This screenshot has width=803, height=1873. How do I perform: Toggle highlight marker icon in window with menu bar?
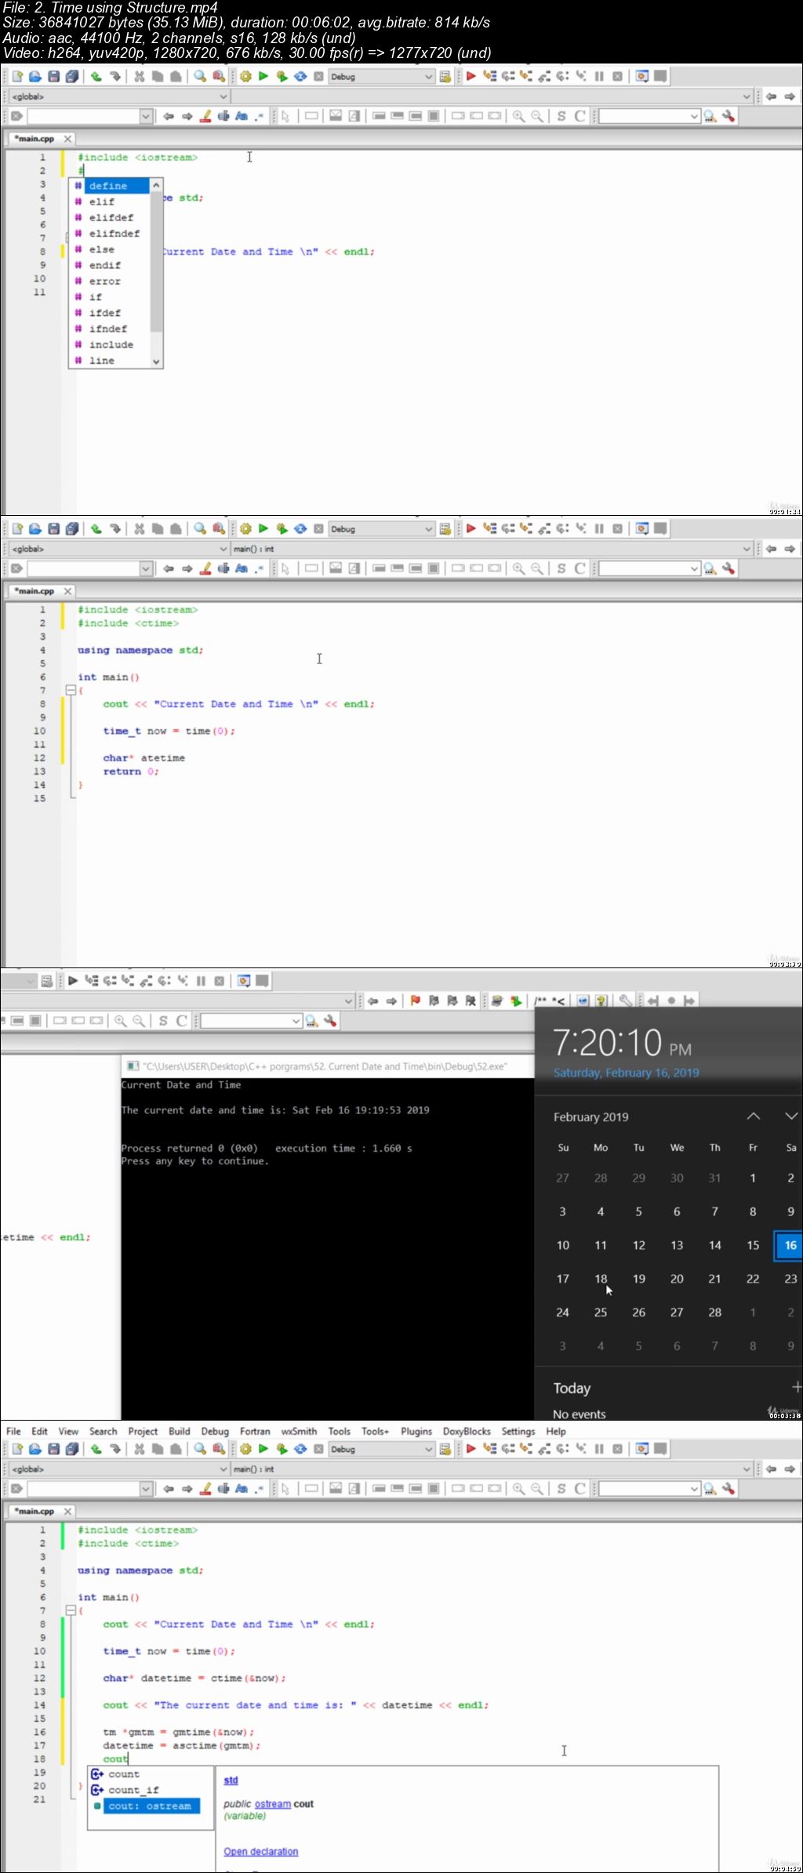[205, 1488]
